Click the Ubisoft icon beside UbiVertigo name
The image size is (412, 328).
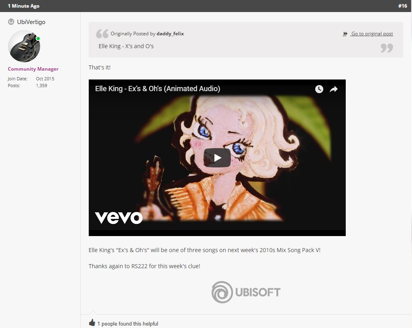pos(11,22)
